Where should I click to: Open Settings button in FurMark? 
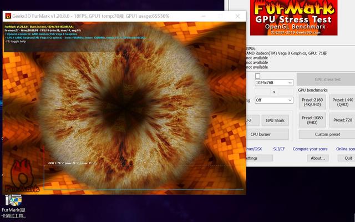coord(260,158)
